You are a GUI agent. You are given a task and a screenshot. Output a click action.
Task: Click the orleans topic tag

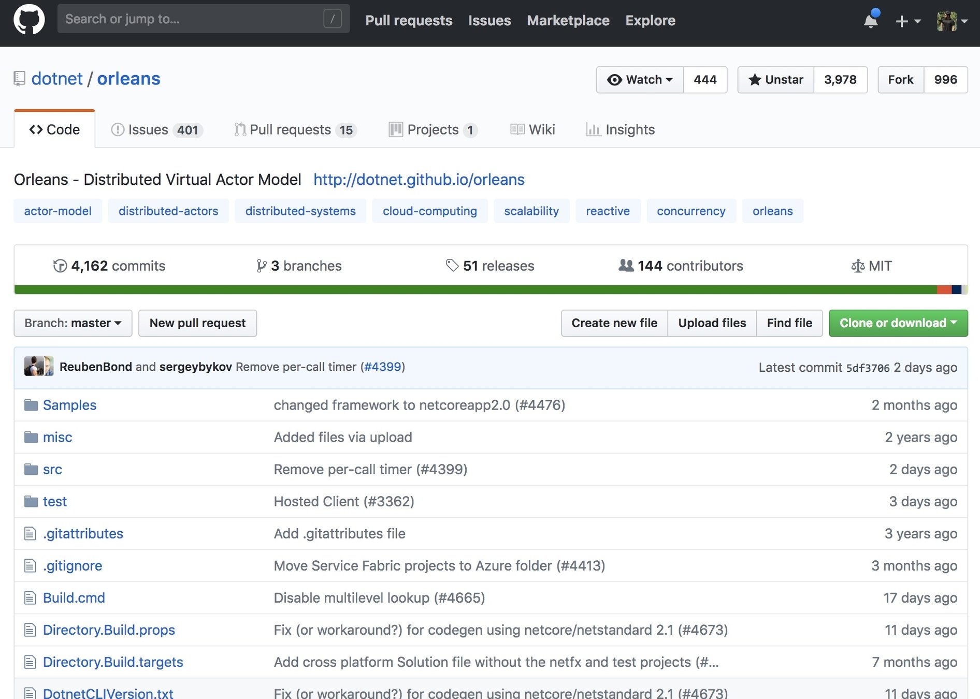(773, 211)
